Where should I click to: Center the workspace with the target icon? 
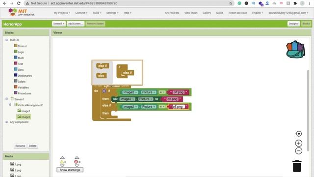click(x=299, y=134)
